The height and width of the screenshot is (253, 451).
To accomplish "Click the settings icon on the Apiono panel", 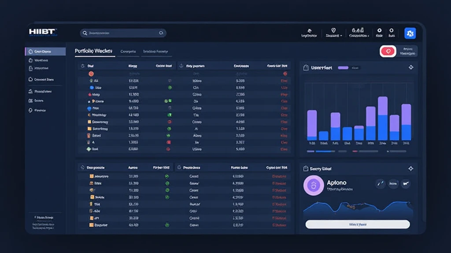I will tap(411, 168).
